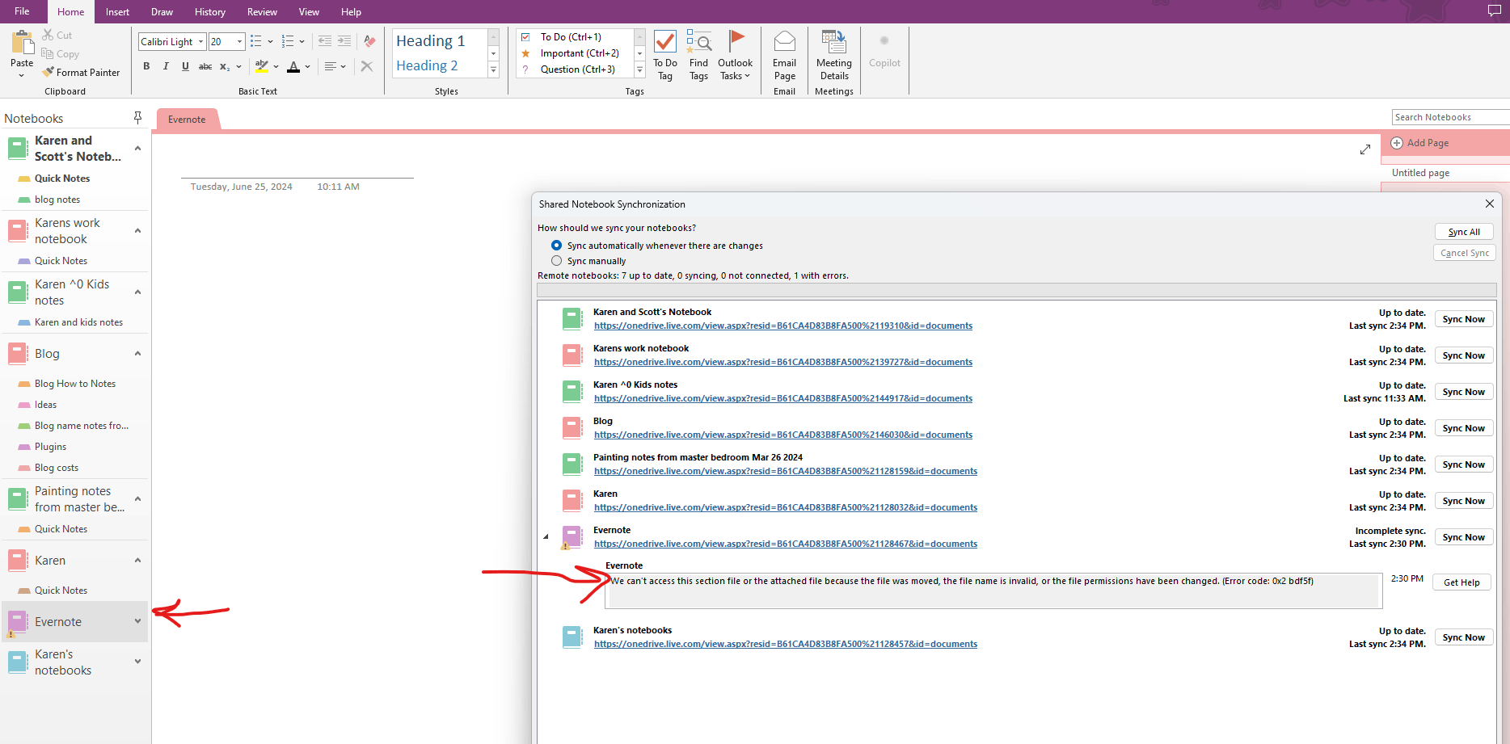Open Blog notebook OneDrive link
The width and height of the screenshot is (1510, 744).
coord(783,435)
